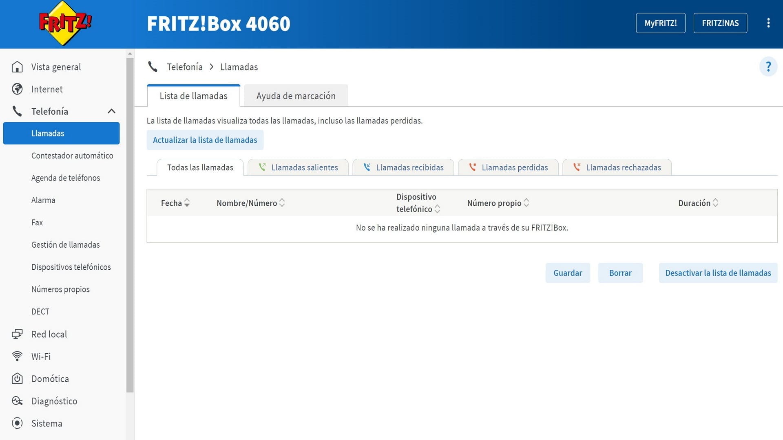
Task: Open the help question mark icon
Action: (768, 66)
